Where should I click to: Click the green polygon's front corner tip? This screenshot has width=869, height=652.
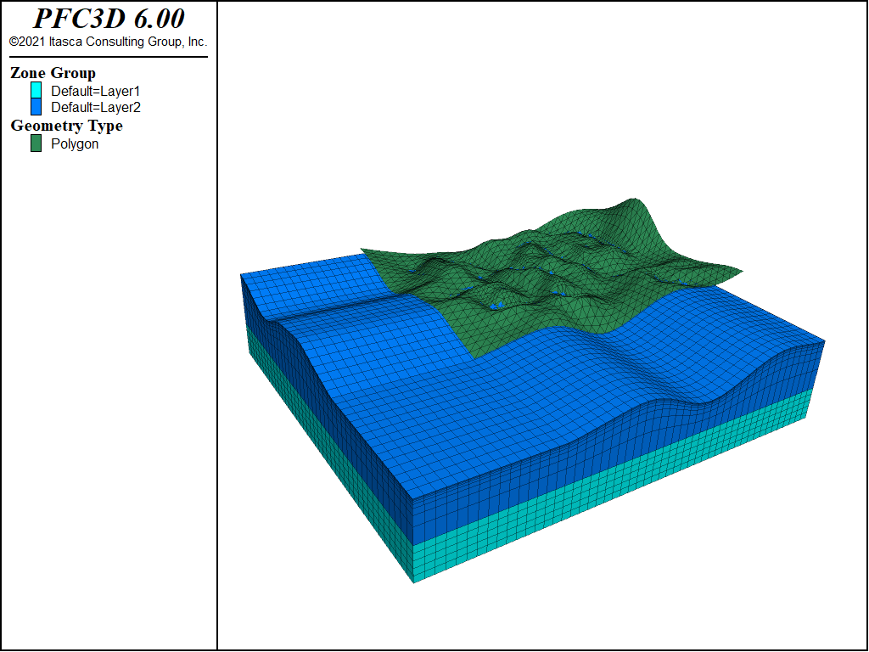click(x=475, y=357)
